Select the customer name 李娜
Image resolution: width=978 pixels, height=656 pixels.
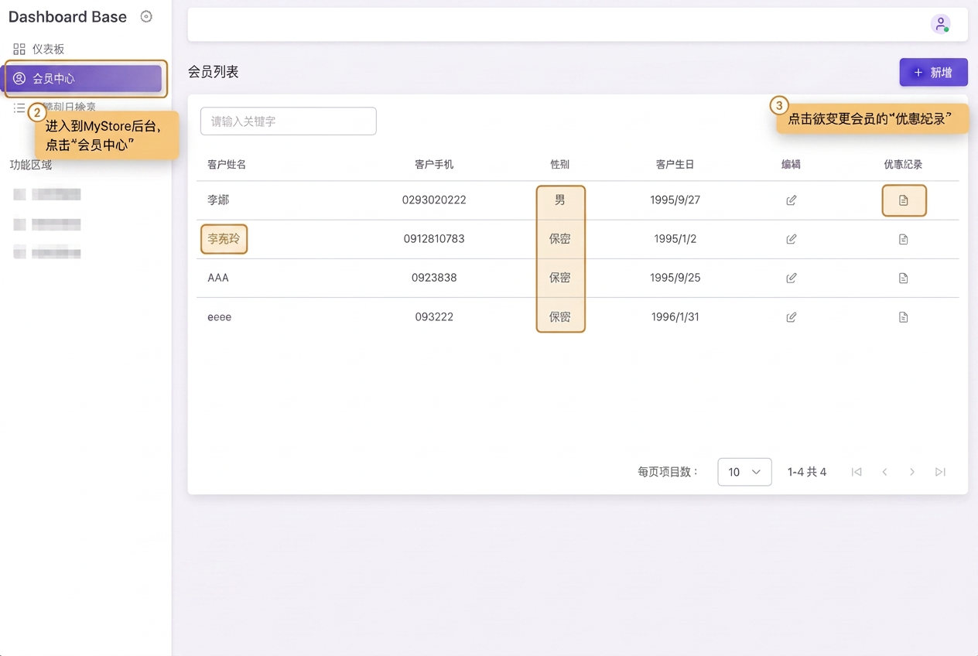click(218, 200)
